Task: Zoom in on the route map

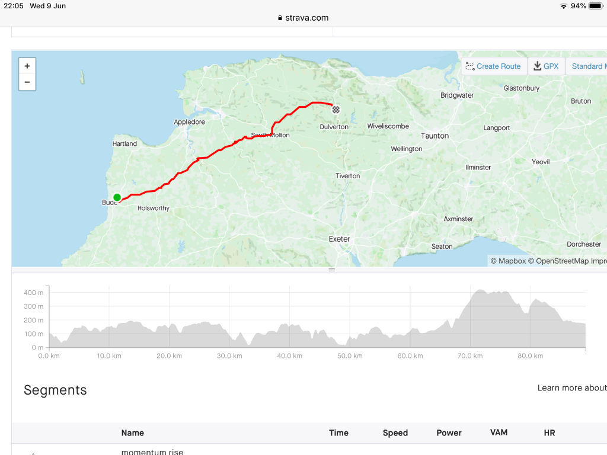Action: coord(27,66)
